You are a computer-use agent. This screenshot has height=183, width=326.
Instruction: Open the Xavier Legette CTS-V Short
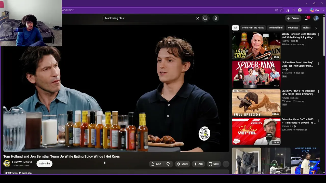[x=306, y=161]
